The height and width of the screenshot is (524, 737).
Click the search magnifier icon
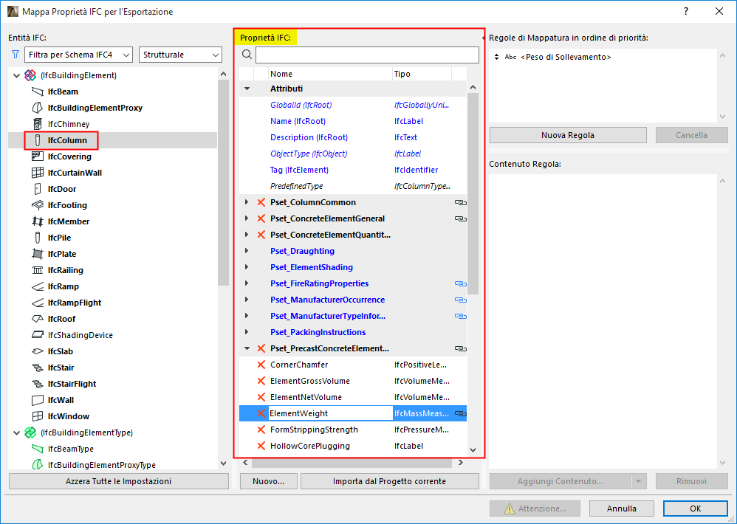pos(247,55)
